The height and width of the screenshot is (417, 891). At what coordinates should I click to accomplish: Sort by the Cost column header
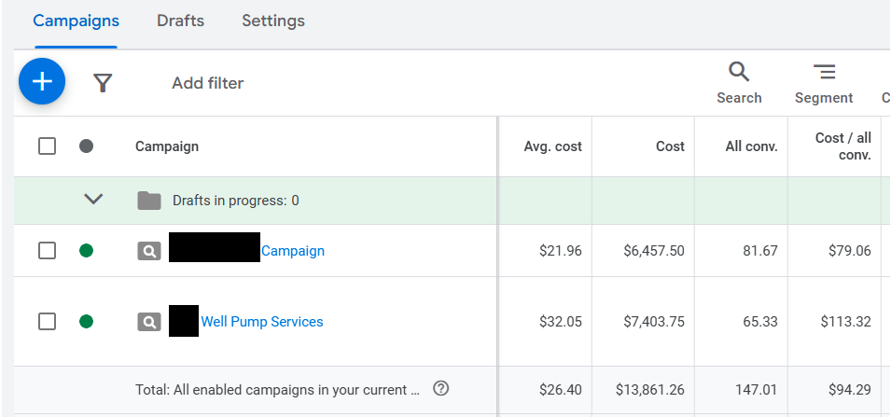click(x=670, y=146)
